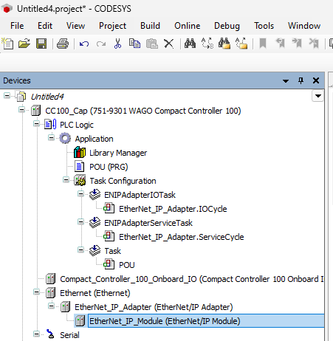Select EtherNet_IP_Adapter.ServiceCycle call entry
This screenshot has height=341, width=333.
[182, 237]
